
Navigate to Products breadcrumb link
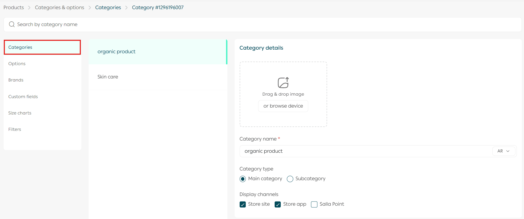click(x=14, y=7)
